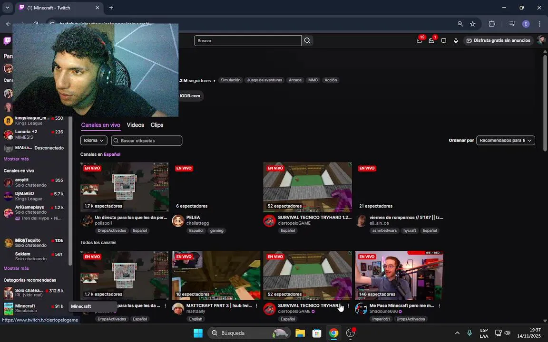Open PELEA stream title by chailattegg

(193, 218)
